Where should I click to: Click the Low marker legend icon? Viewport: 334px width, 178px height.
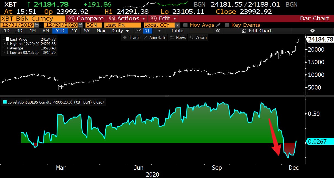coord(7,52)
